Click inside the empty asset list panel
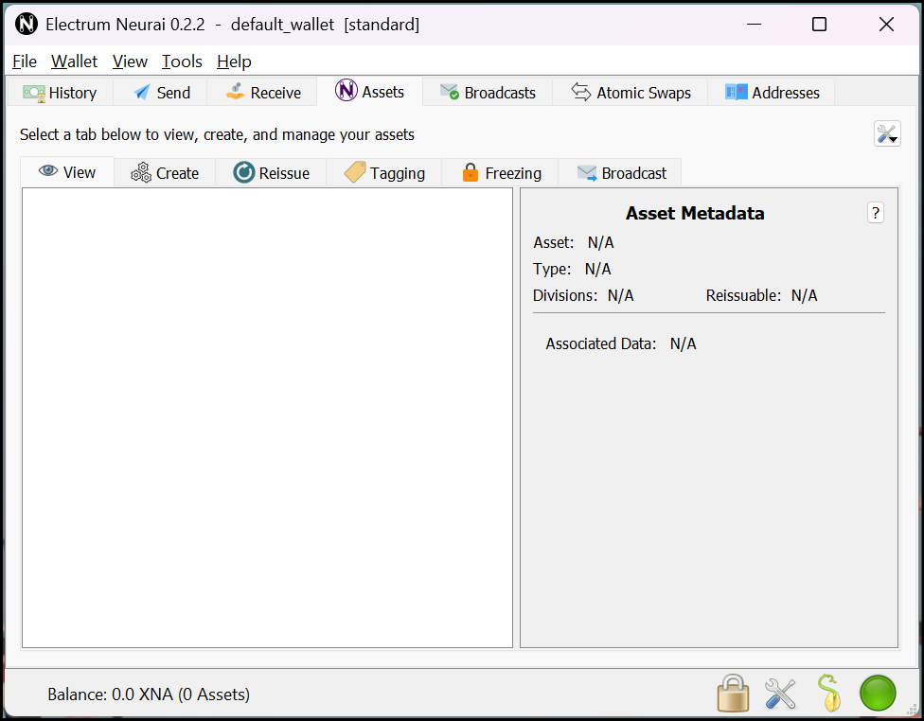This screenshot has width=924, height=721. tap(267, 416)
